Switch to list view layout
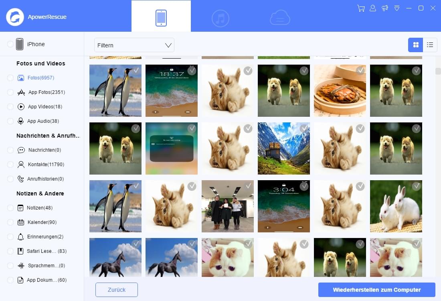Viewport: 441px width, 301px height. click(x=430, y=45)
